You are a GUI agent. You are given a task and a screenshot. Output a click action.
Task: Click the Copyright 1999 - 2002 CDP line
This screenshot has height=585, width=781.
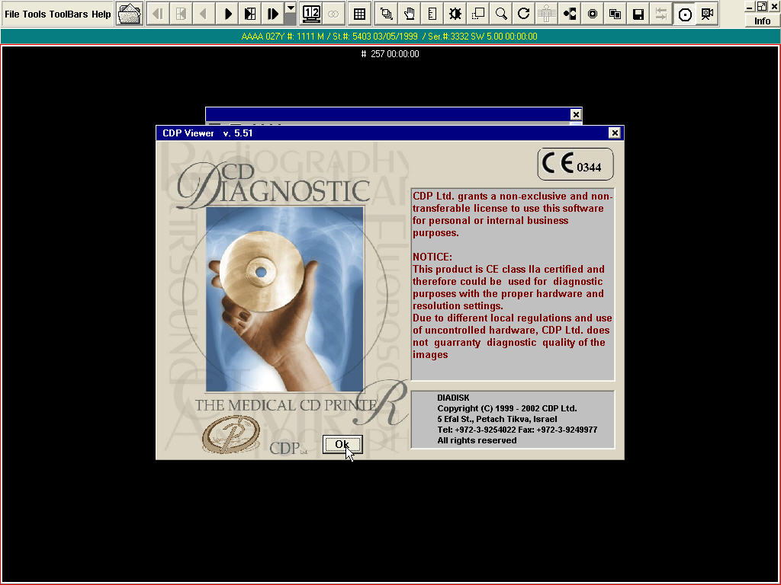pyautogui.click(x=507, y=408)
